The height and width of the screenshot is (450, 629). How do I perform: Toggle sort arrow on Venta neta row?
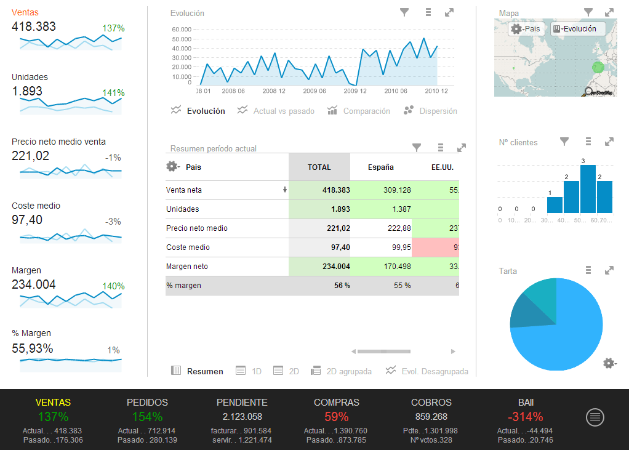point(284,190)
